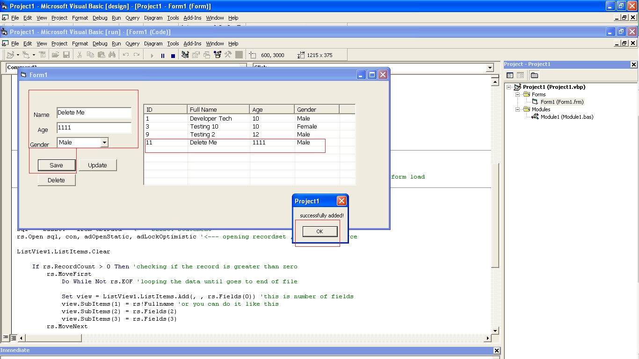The image size is (639, 359).
Task: Click the Delete button on Form1
Action: (x=56, y=179)
